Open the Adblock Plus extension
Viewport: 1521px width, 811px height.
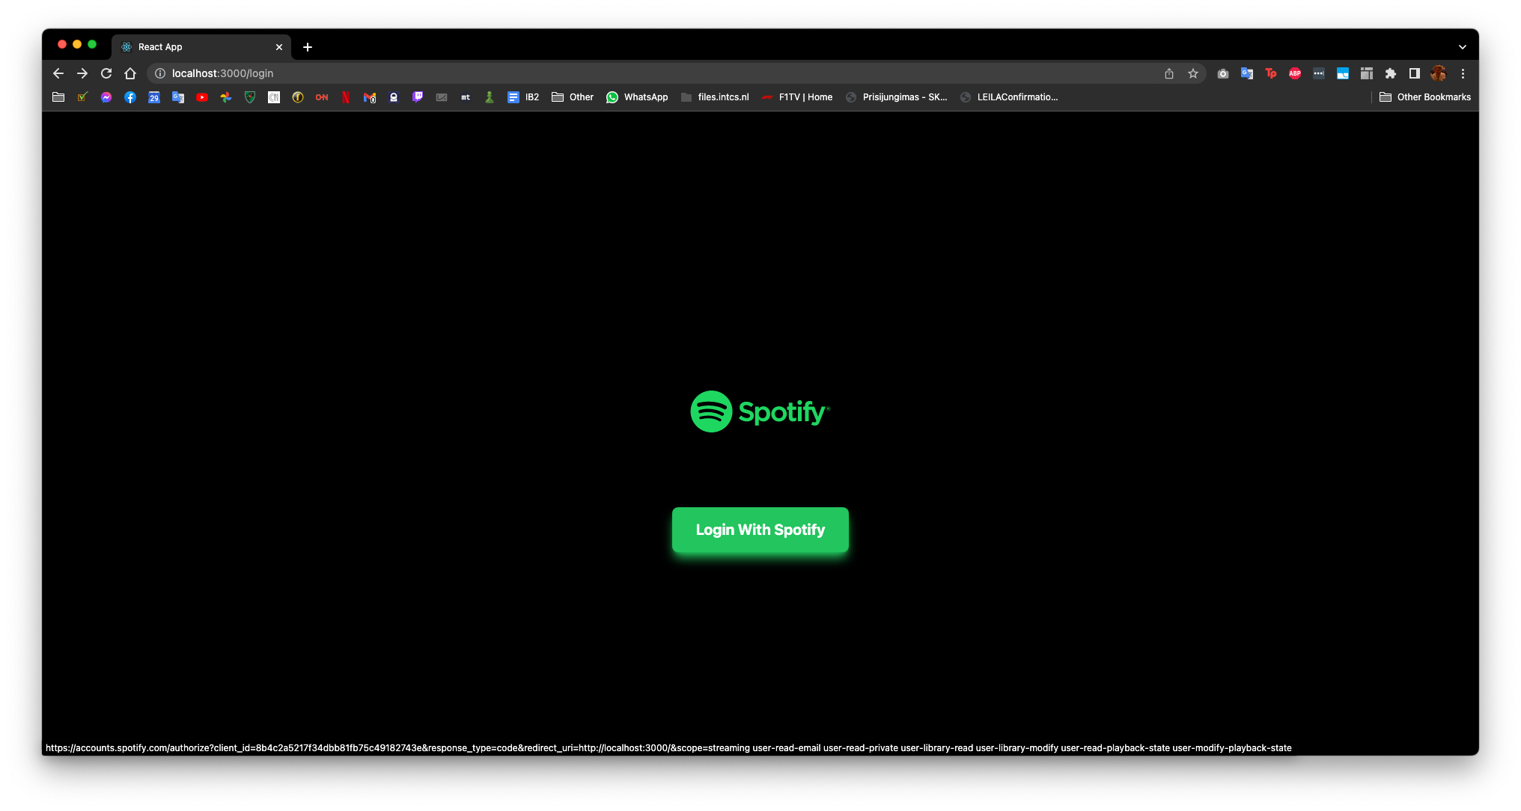pyautogui.click(x=1295, y=73)
